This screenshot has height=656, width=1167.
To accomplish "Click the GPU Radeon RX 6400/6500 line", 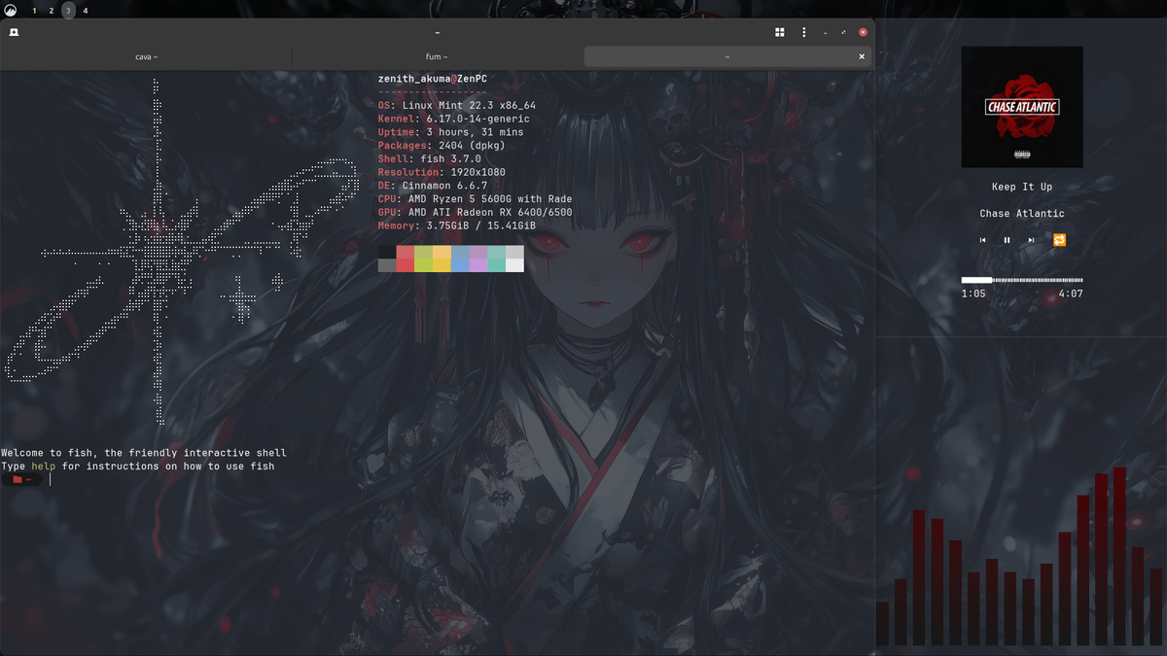I will tap(476, 212).
